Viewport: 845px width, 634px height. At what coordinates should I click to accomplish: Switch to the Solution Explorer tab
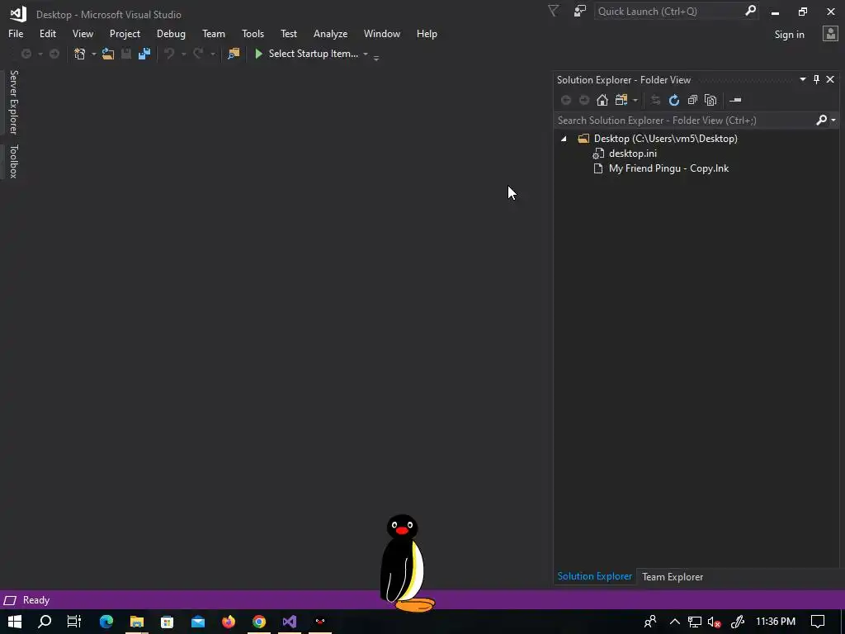tap(594, 576)
